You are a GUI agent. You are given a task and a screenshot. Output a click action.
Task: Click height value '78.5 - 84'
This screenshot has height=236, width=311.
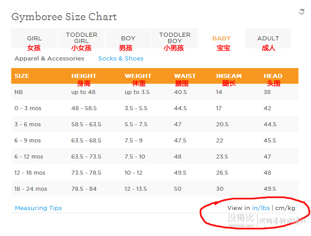84,189
